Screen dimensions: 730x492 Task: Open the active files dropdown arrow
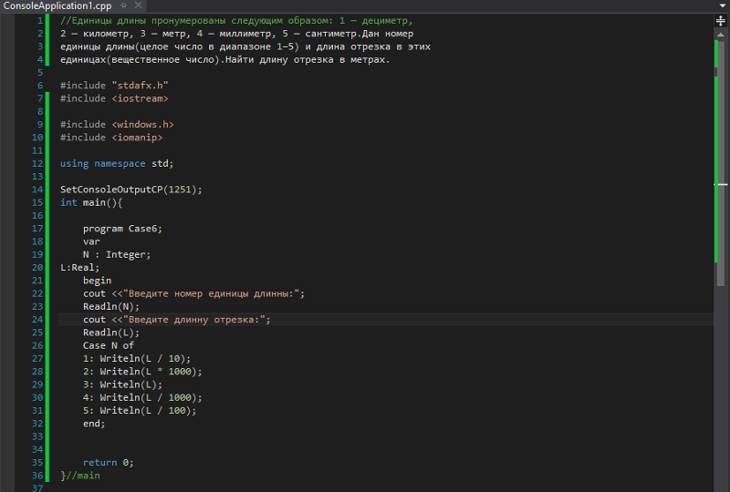[x=723, y=5]
